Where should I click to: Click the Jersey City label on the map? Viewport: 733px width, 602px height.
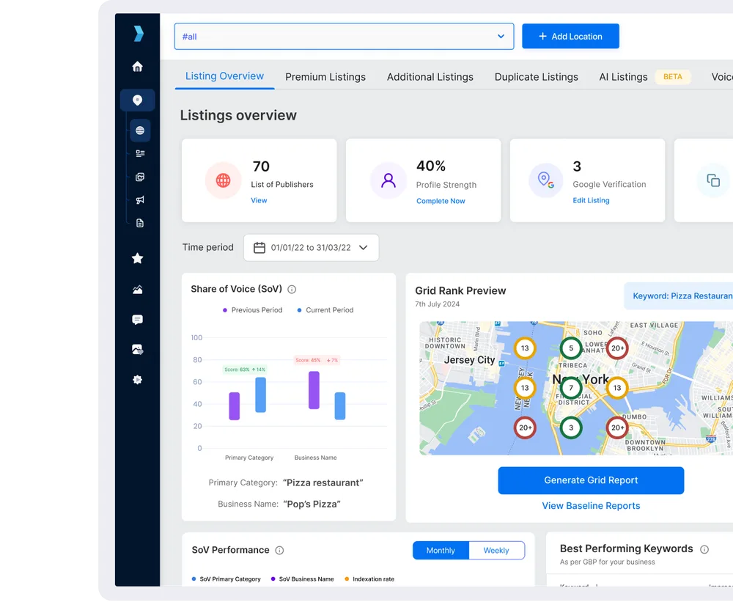click(x=469, y=360)
